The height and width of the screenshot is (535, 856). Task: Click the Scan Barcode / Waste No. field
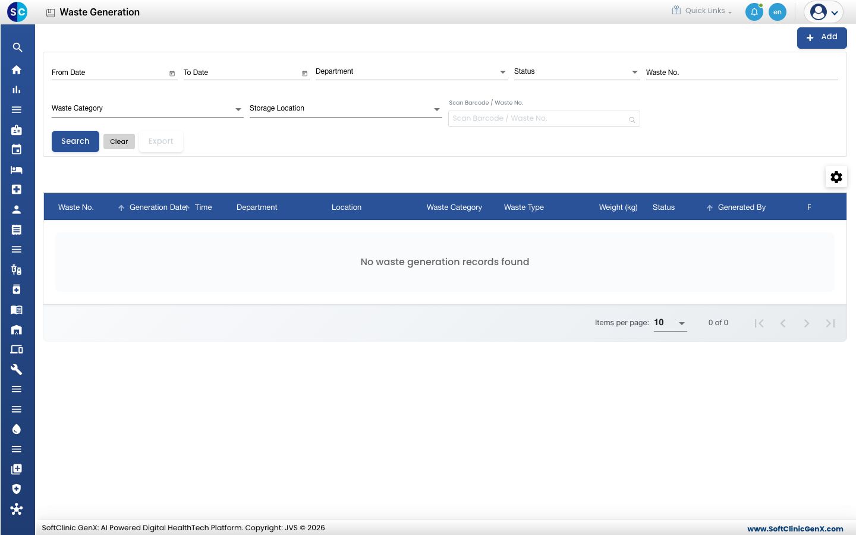click(544, 118)
